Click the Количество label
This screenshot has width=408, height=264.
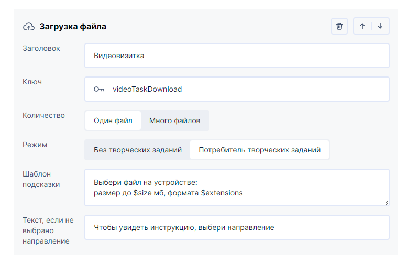[x=43, y=115]
